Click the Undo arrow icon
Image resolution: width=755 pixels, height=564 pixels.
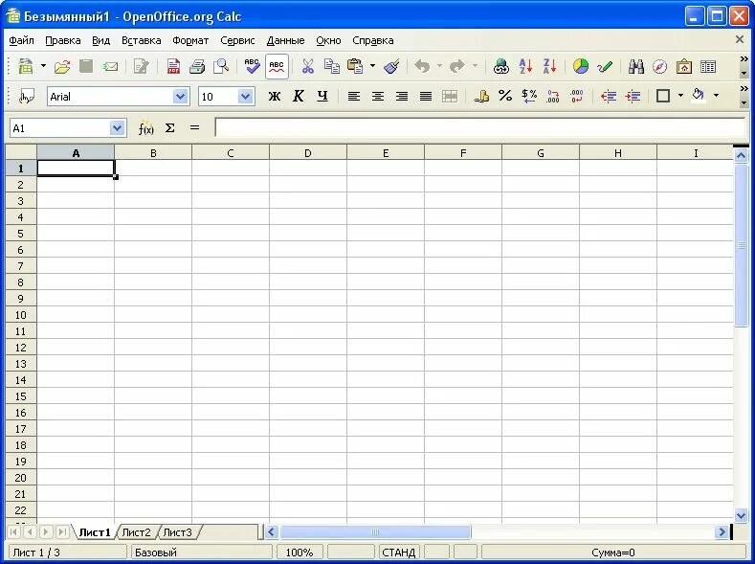point(422,66)
